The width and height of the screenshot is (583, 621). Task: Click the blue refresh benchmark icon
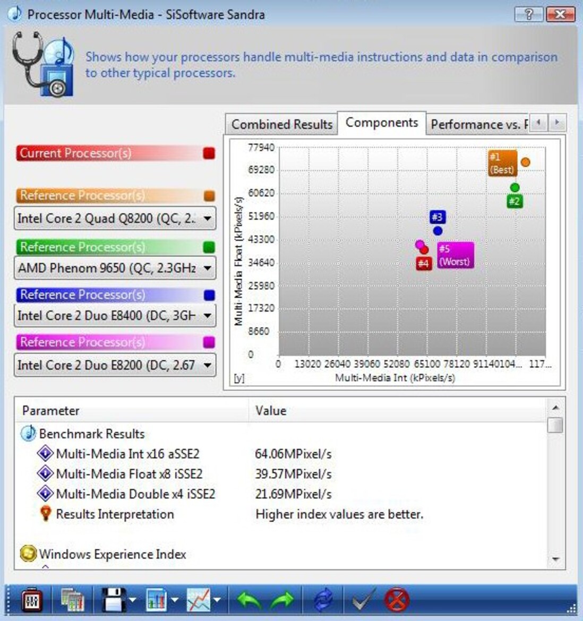tap(323, 600)
